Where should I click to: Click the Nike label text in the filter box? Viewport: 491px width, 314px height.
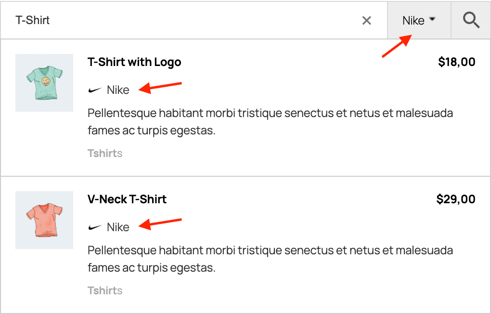tap(413, 21)
